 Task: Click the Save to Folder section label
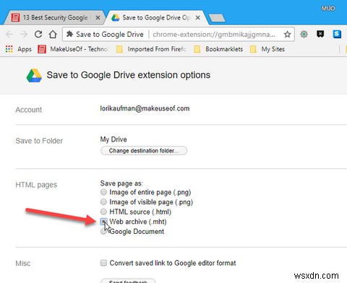pyautogui.click(x=39, y=141)
